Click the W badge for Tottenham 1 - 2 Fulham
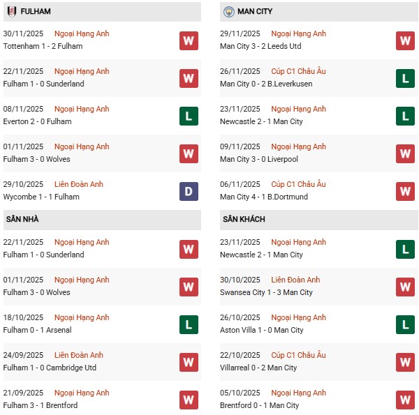The width and height of the screenshot is (419, 415). 189,40
